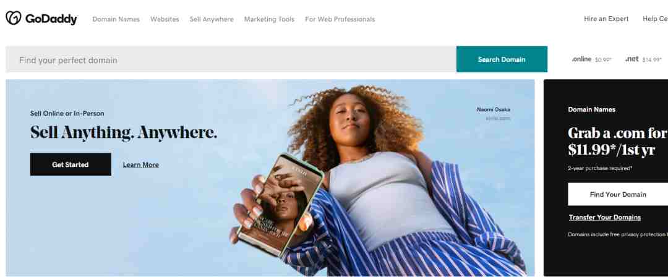Expand the Marketing Tools menu
Image resolution: width=668 pixels, height=277 pixels.
269,19
